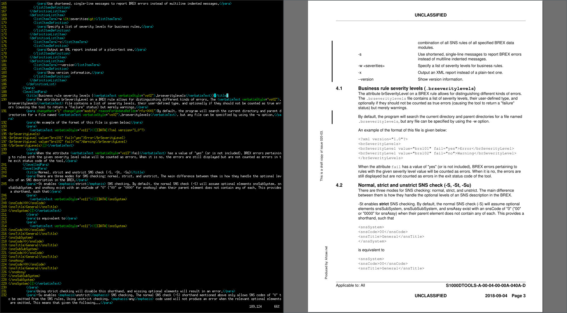Click 'Applicable to: All' in PDF footer
This screenshot has width=567, height=313.
[350, 285]
